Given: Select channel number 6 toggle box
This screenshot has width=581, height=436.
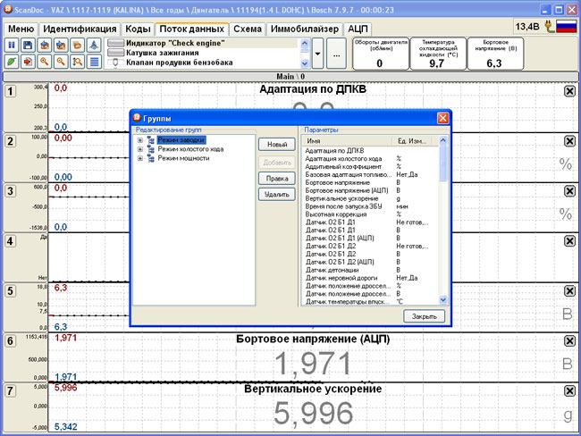Looking at the screenshot, I should [x=10, y=340].
